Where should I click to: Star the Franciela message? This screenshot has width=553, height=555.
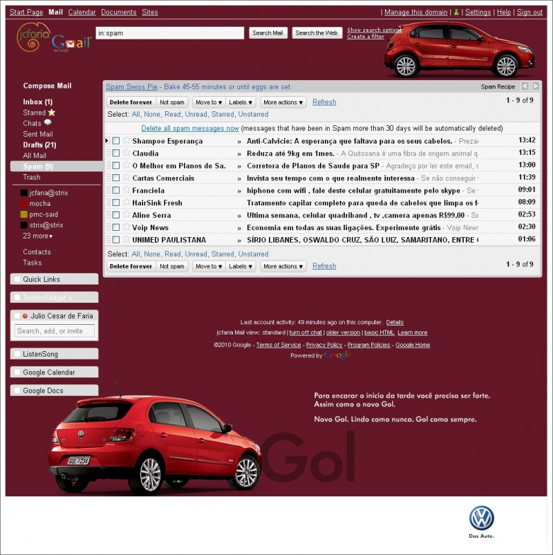126,190
